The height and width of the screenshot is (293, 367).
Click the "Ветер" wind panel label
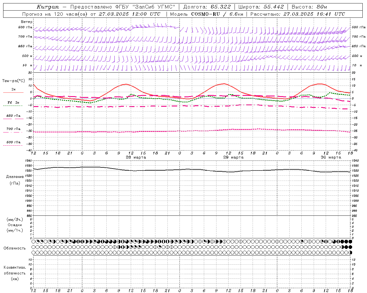[x=27, y=22]
